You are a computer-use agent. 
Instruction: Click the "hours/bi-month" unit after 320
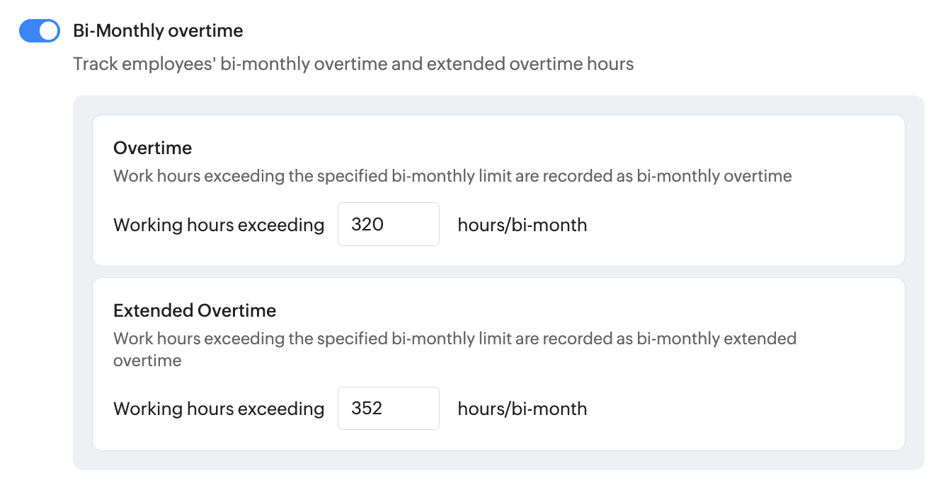(522, 225)
